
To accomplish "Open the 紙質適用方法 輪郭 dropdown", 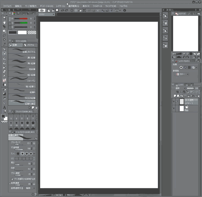I will (x=29, y=188).
